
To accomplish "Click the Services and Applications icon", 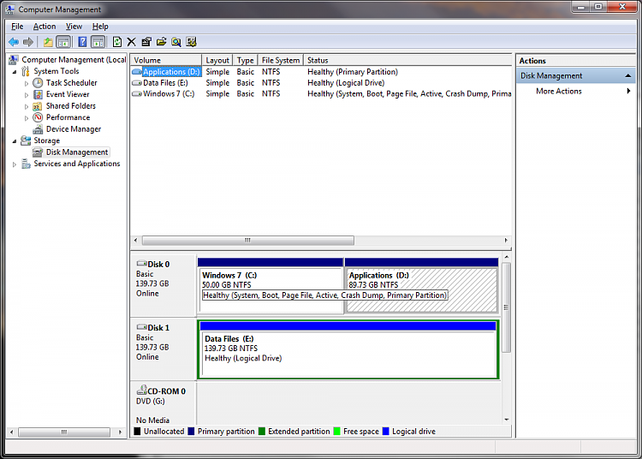I will (26, 164).
